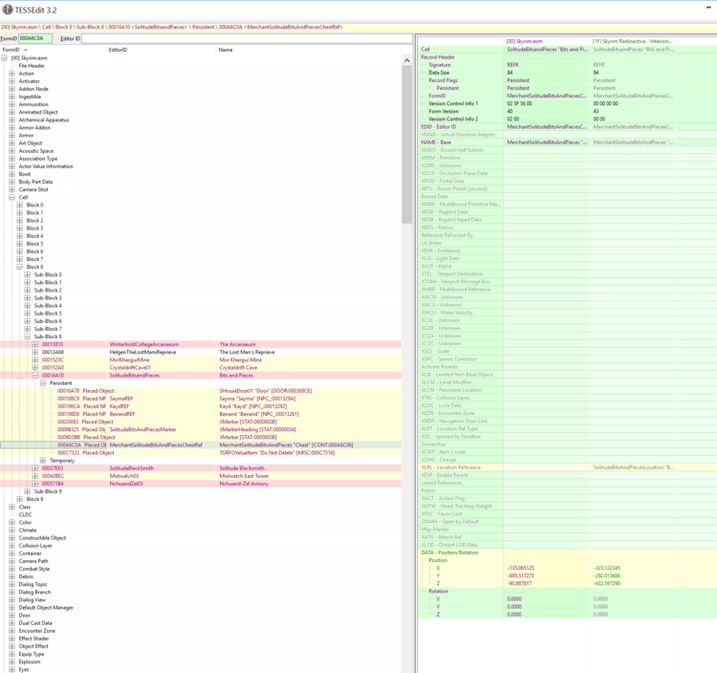Collapse the SolitudeBitsandPieces cell 00016A10
717x673 pixels.
click(35, 376)
